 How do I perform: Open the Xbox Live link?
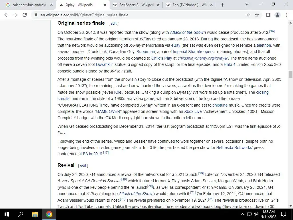pyautogui.click(x=193, y=111)
